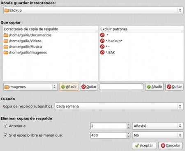
Task: Click the free space field showing 400
Action: pos(109,135)
